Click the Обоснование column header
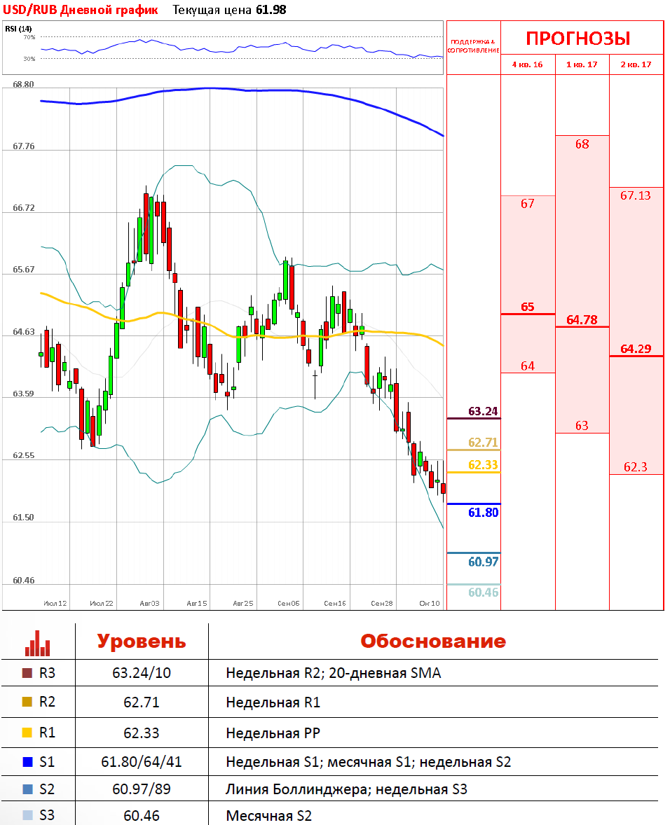Viewport: 670px width, 825px height. 432,642
